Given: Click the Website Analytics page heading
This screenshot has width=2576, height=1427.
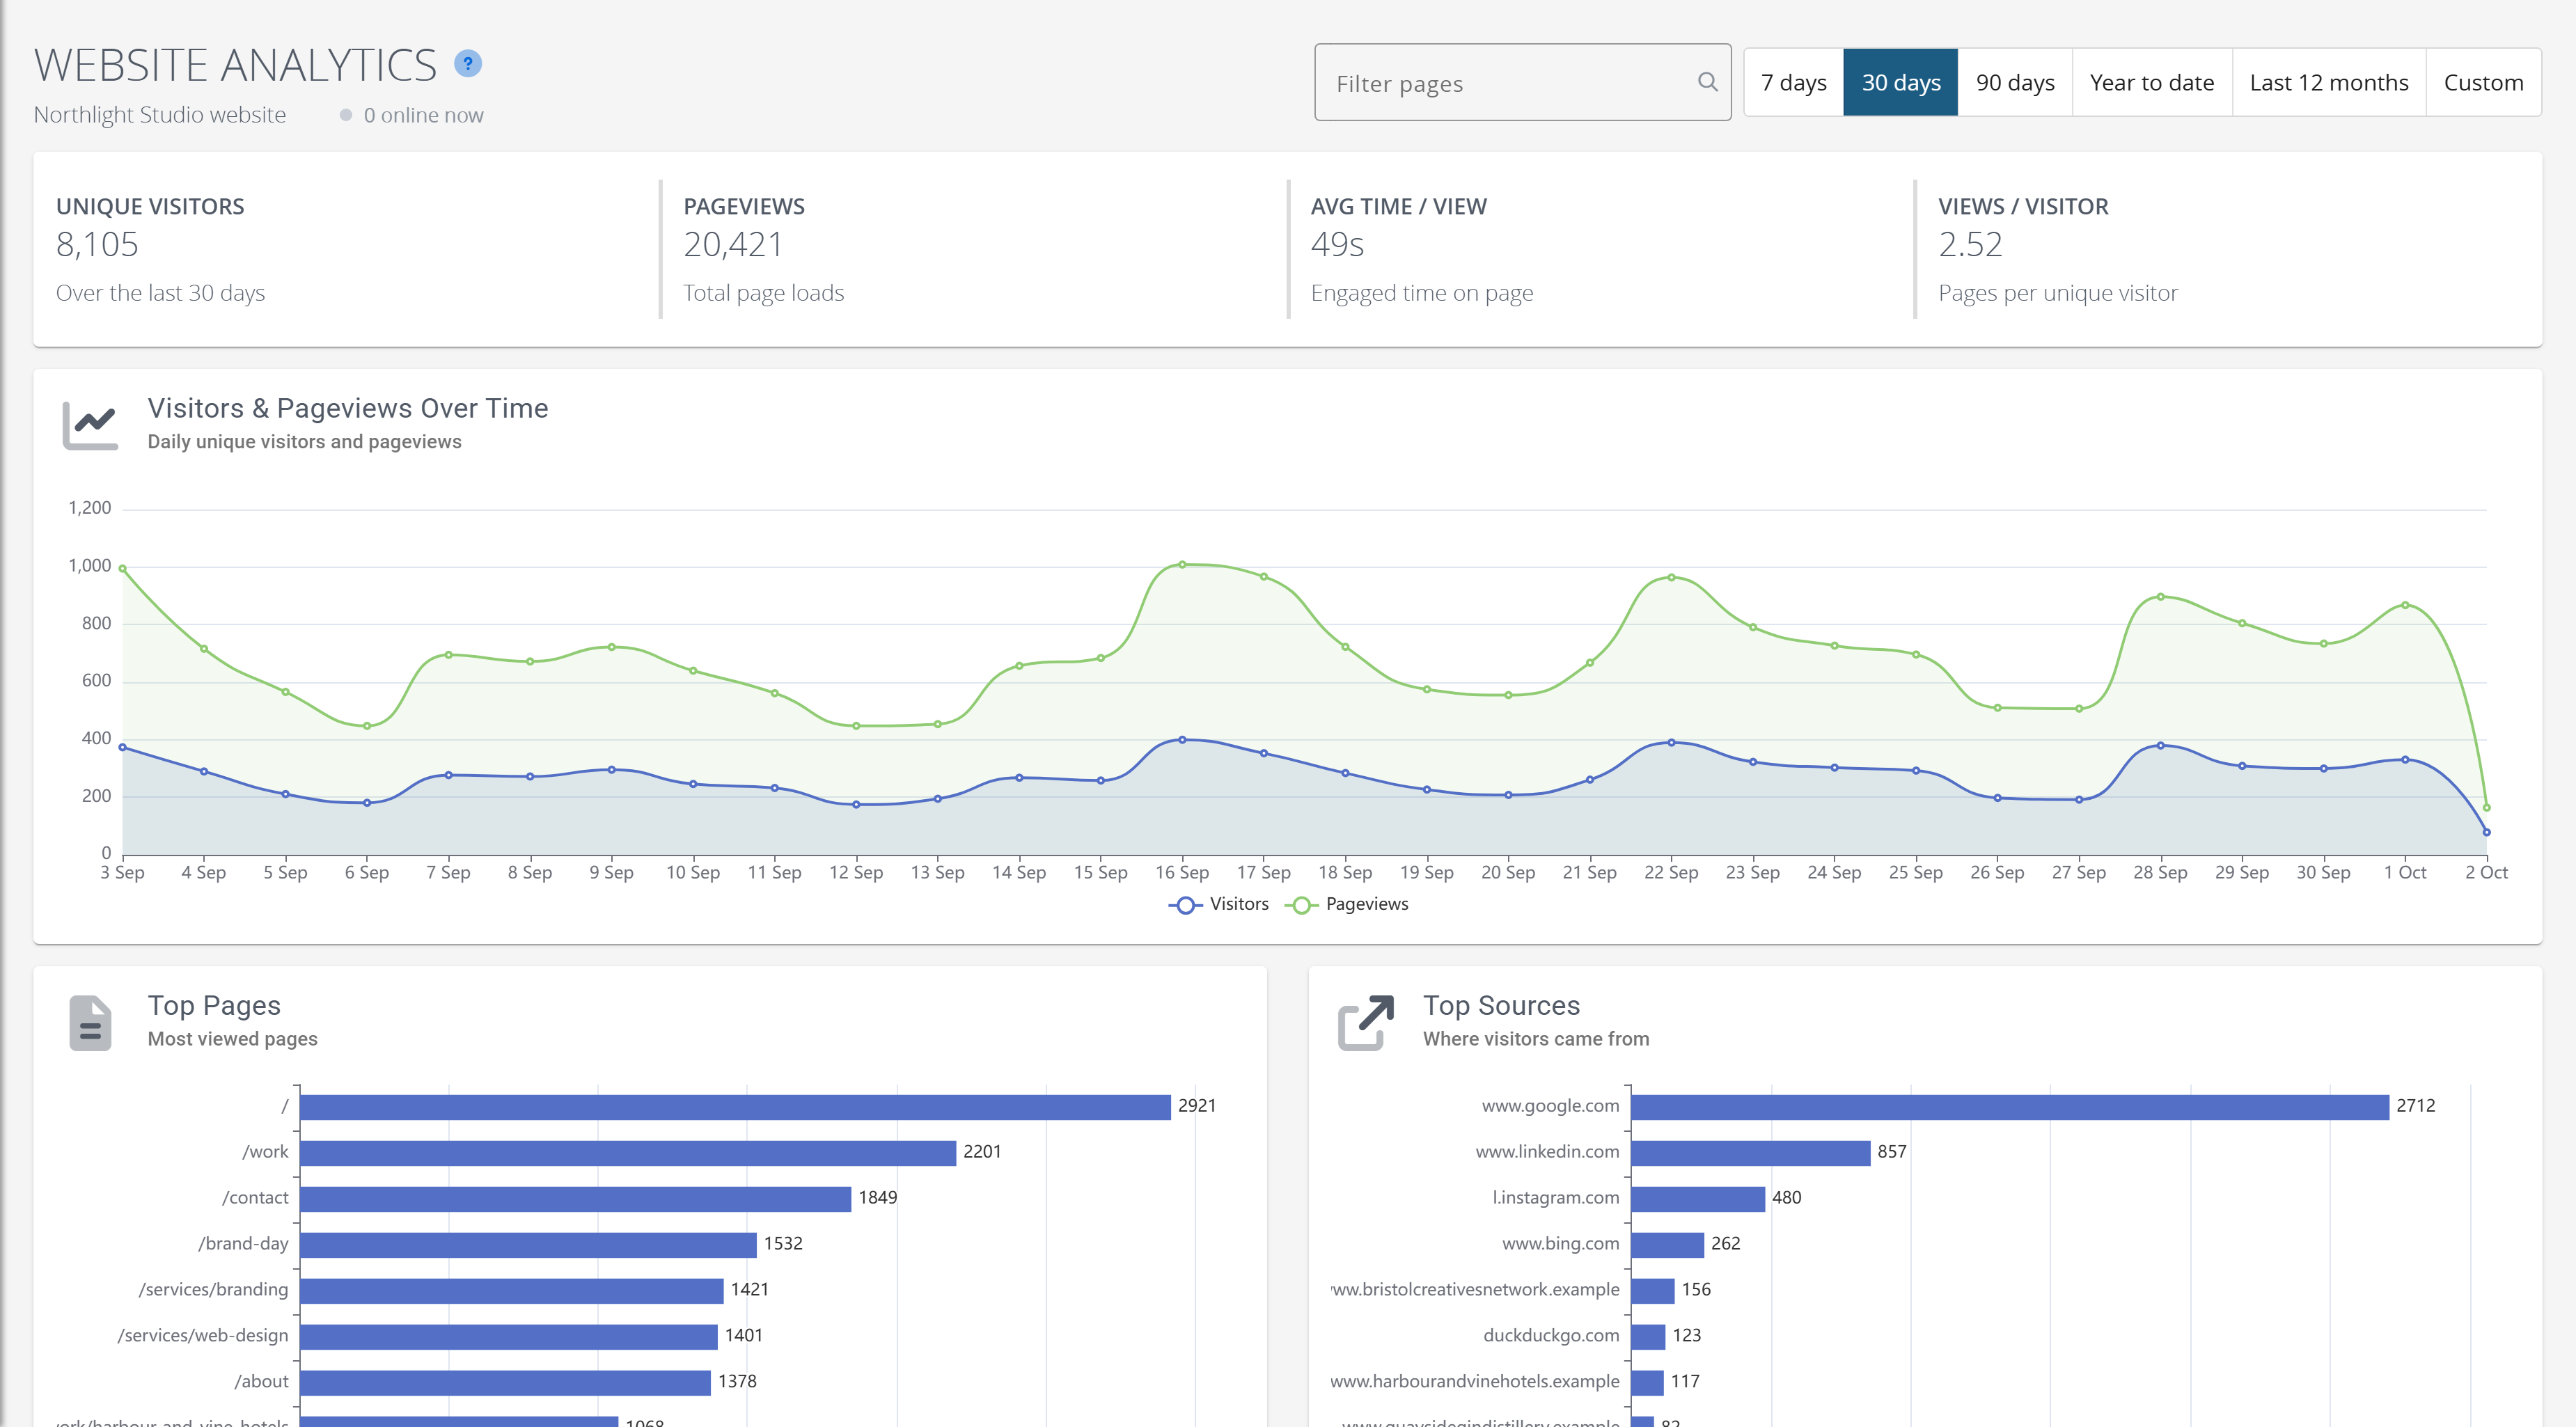Looking at the screenshot, I should (x=236, y=65).
